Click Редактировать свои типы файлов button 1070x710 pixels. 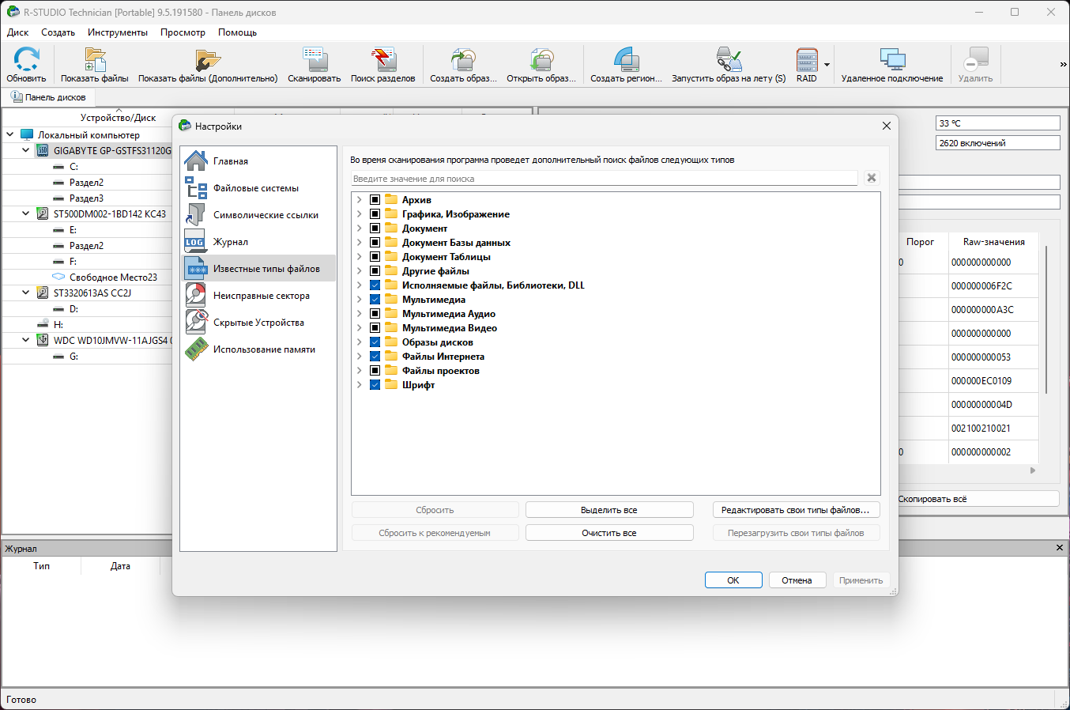[796, 510]
